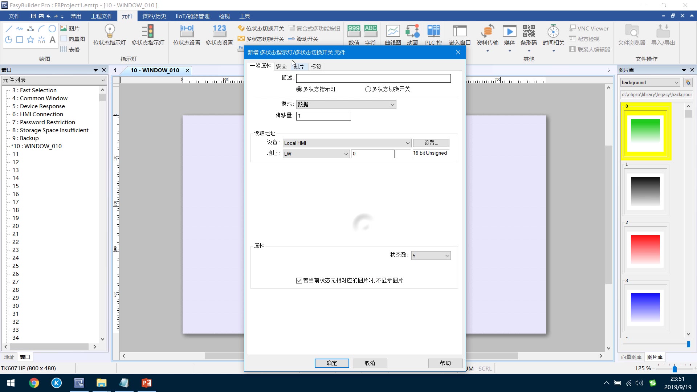Click the device settings (设置...) button

(431, 143)
